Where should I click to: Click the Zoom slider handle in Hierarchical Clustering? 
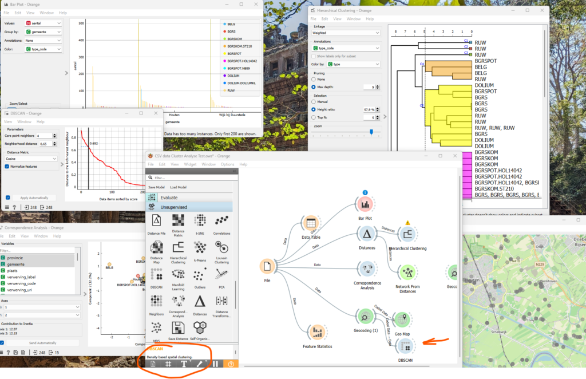(x=371, y=132)
